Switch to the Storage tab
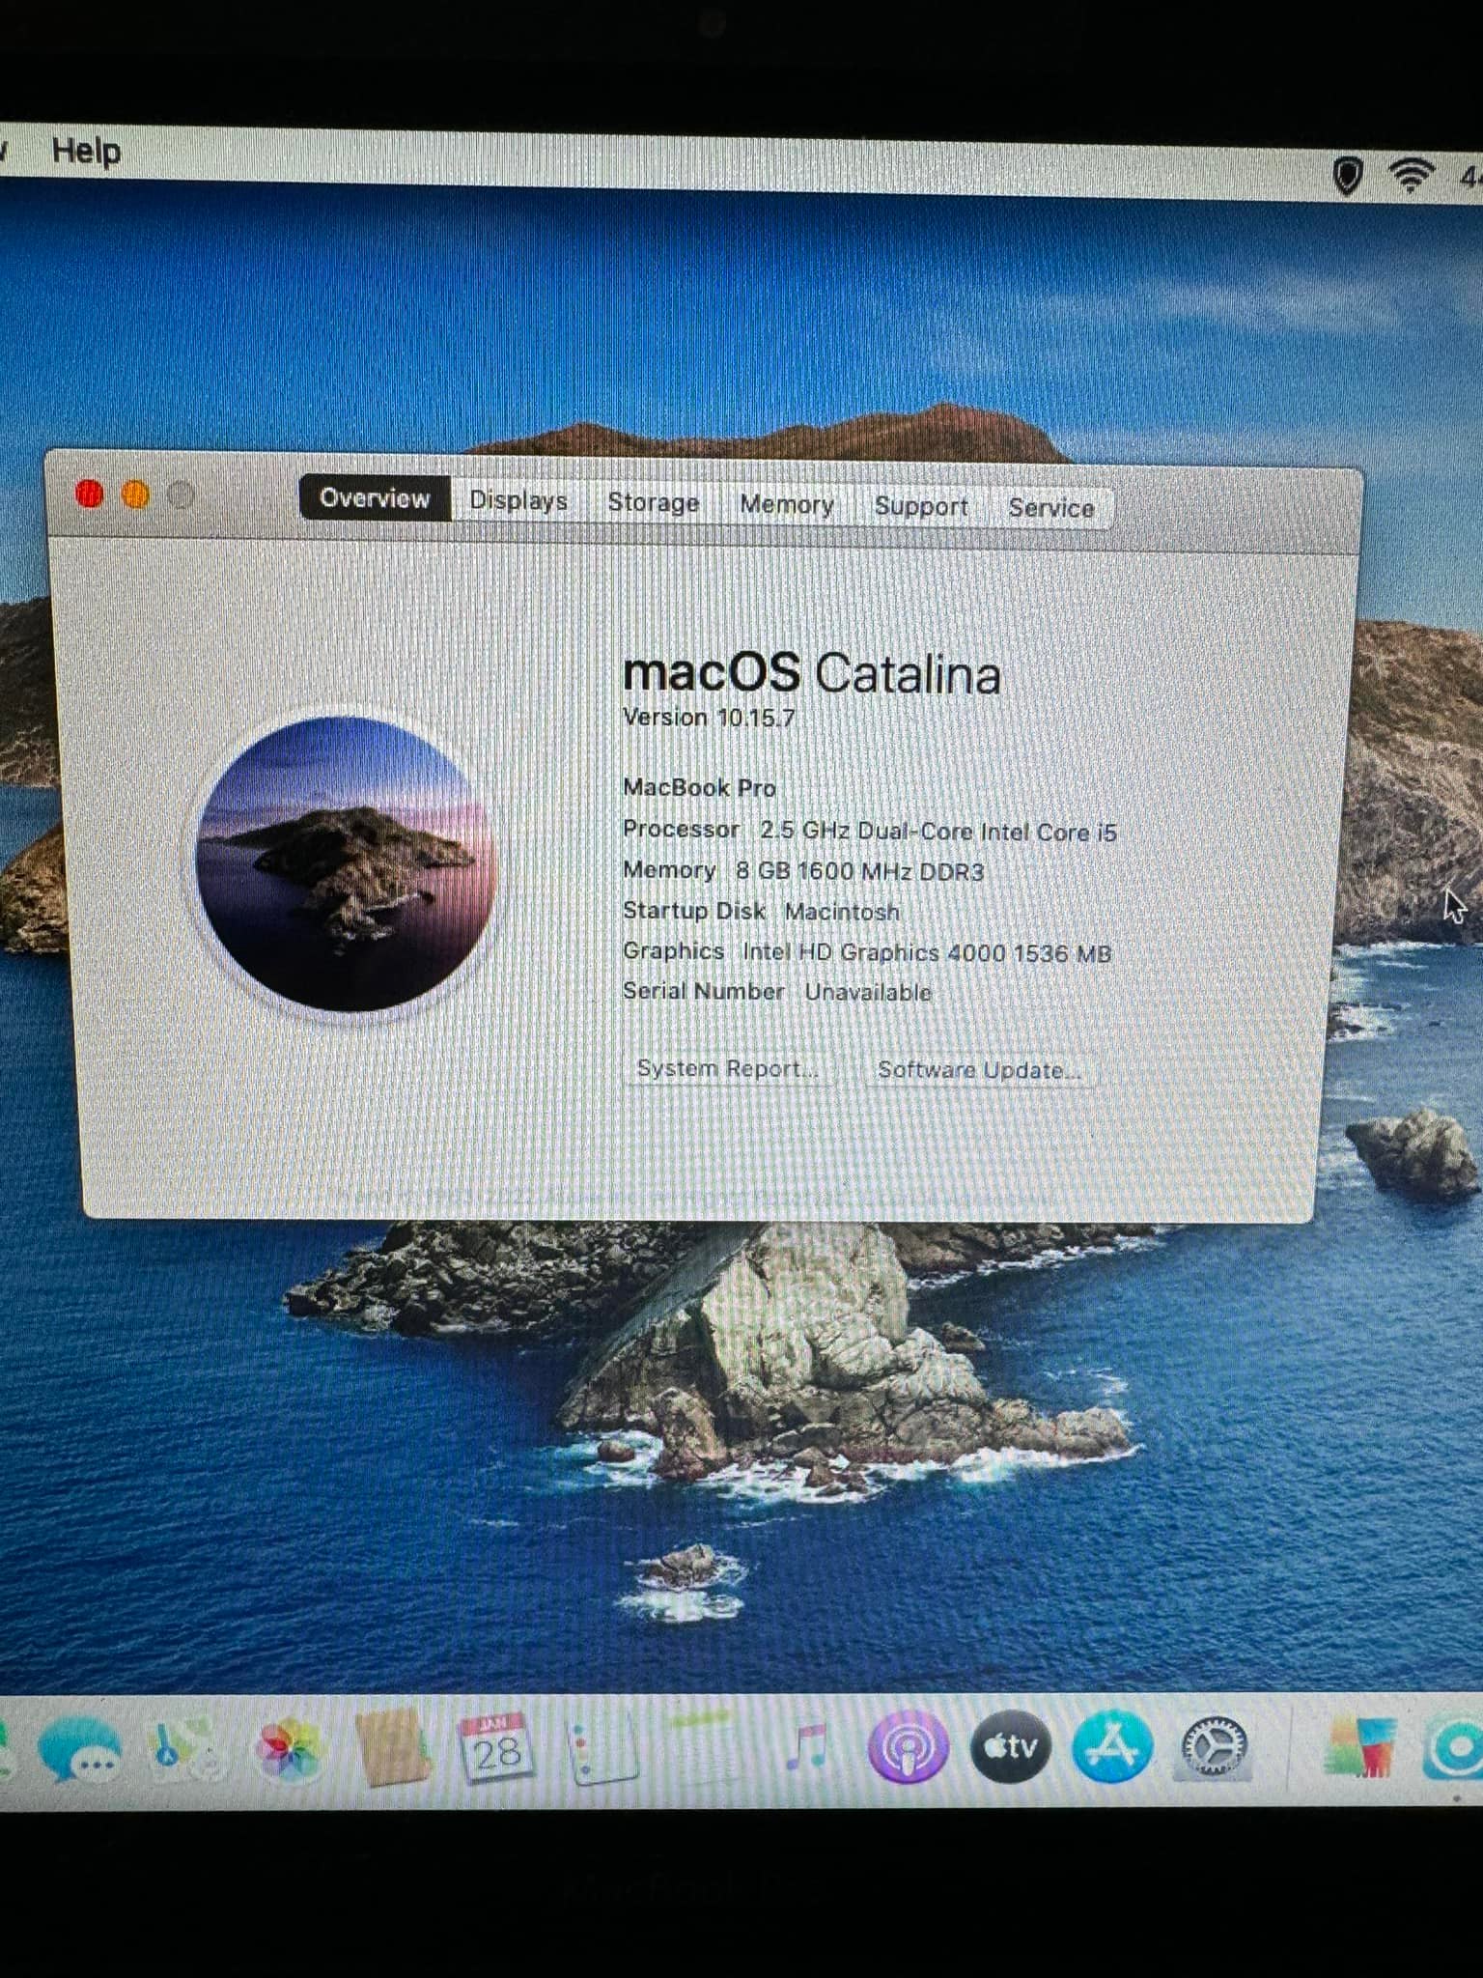This screenshot has height=1978, width=1483. [653, 502]
